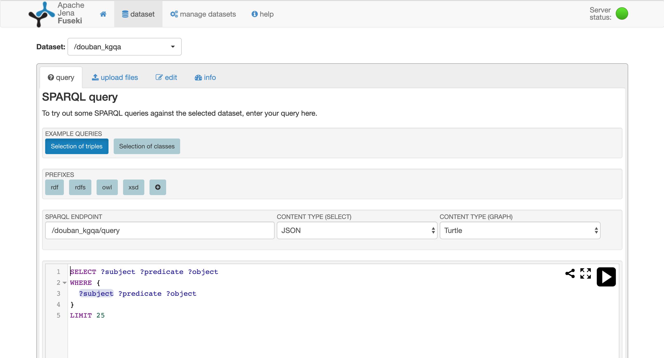Open the Dataset dropdown /douban_kgqa
The width and height of the screenshot is (664, 358).
point(124,47)
